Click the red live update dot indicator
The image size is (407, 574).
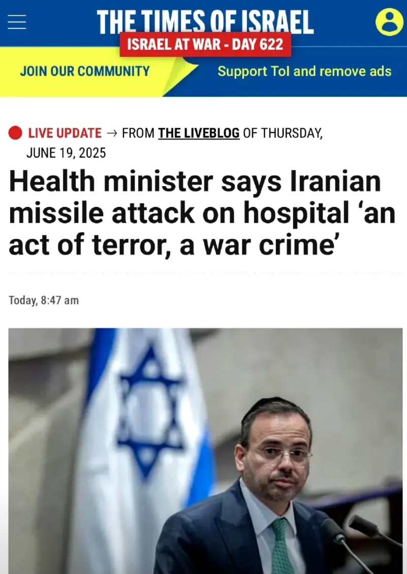point(15,133)
